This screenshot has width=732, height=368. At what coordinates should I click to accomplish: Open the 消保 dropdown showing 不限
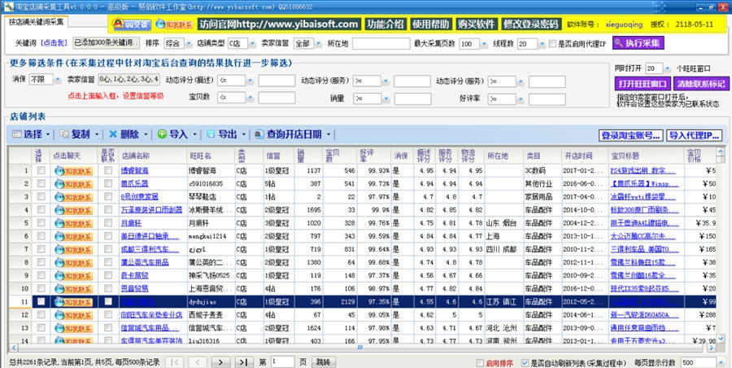coord(58,80)
